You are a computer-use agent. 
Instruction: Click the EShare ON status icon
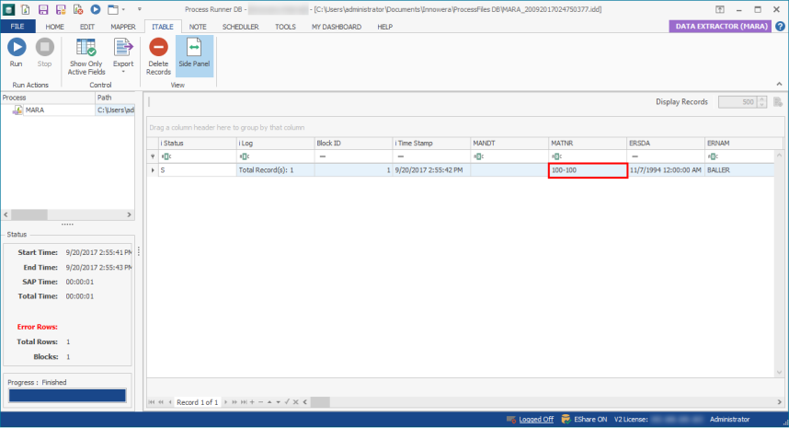click(x=566, y=419)
